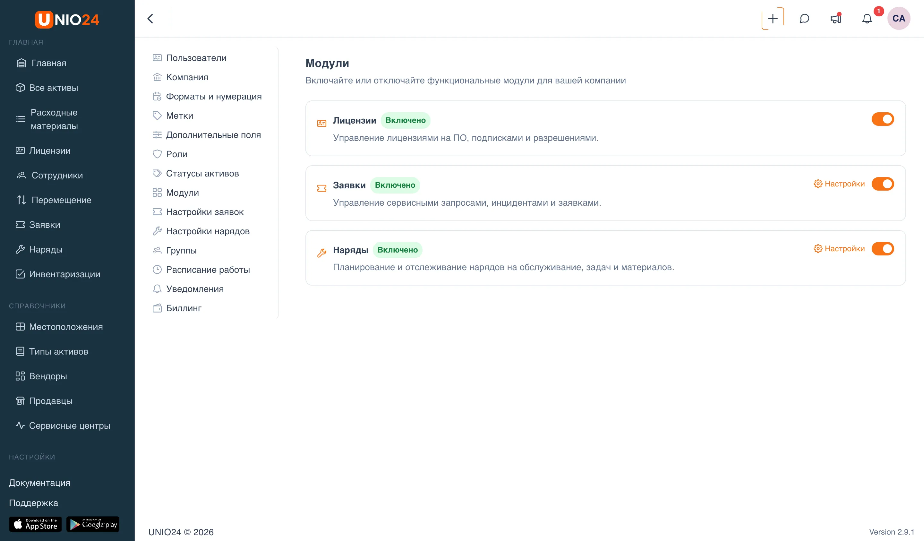Open the Документация link
924x541 pixels.
39,483
